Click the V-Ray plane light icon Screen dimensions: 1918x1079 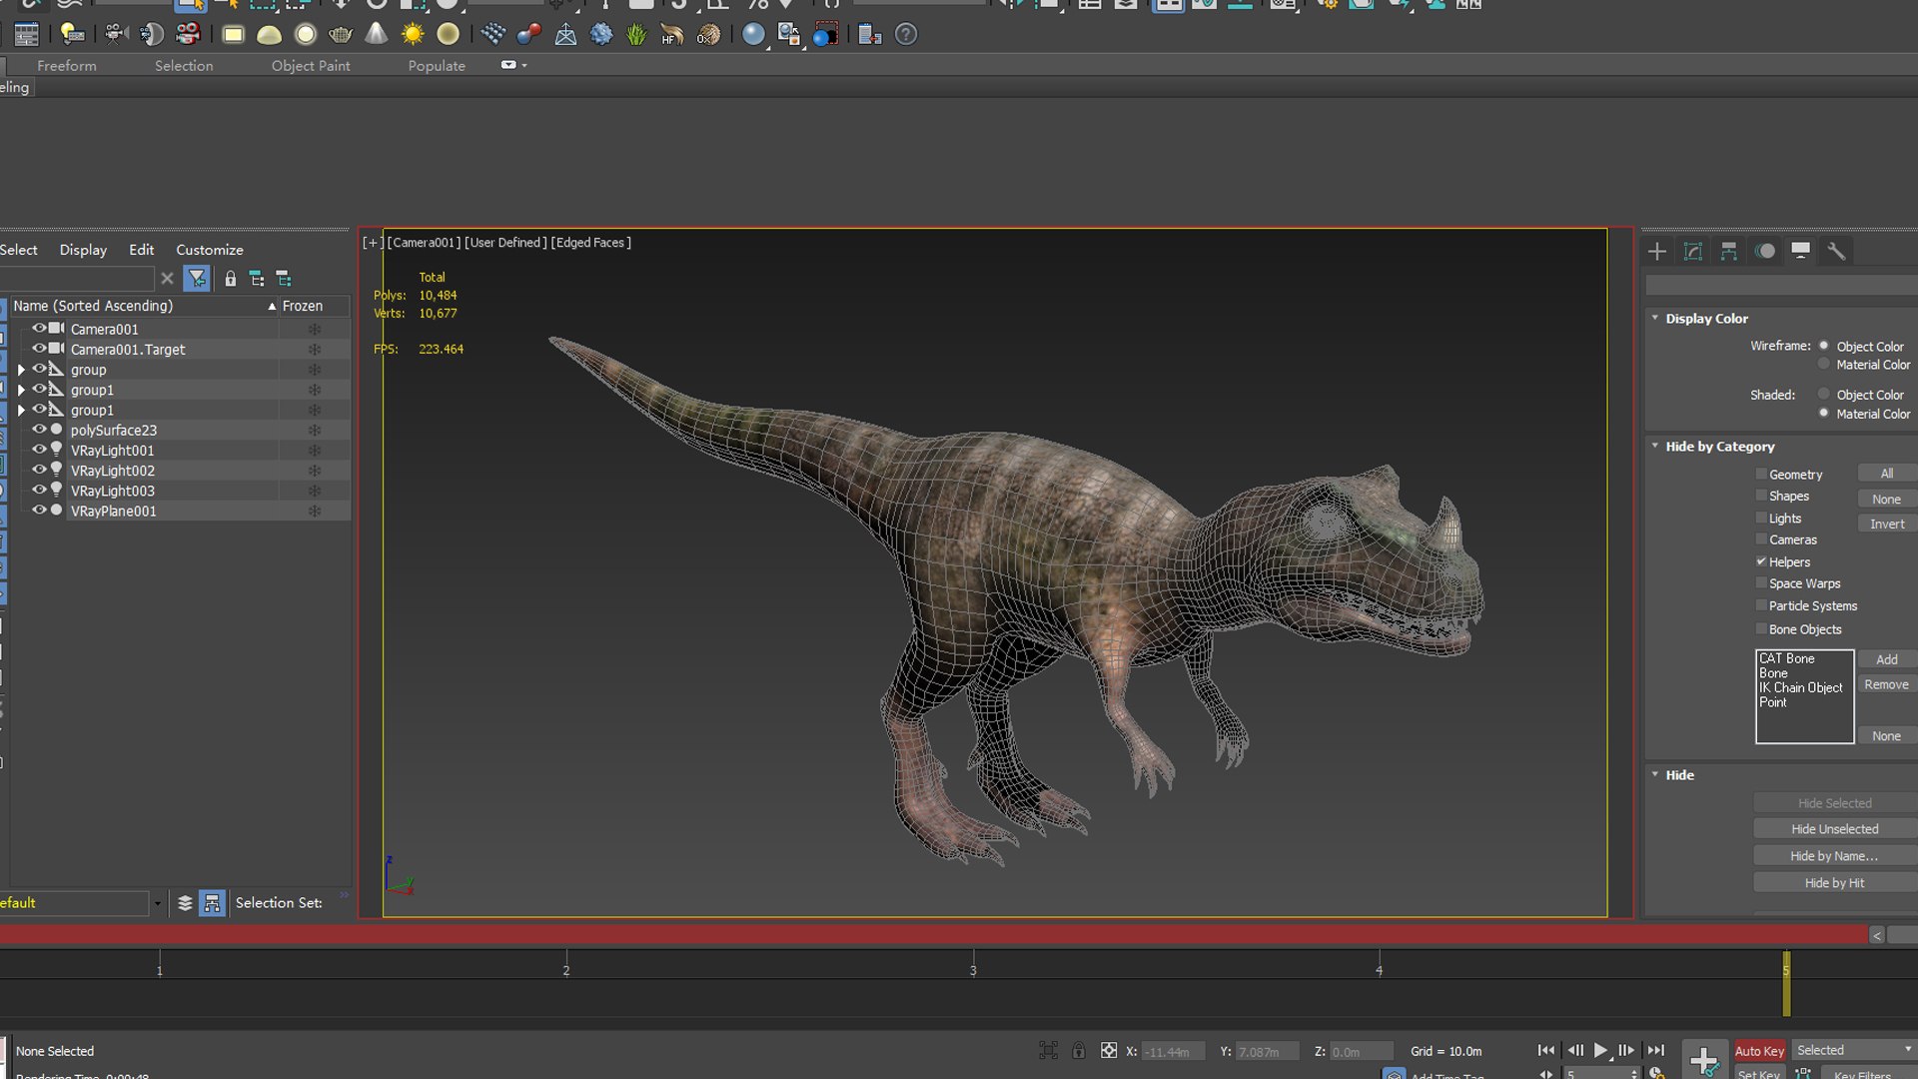point(233,35)
